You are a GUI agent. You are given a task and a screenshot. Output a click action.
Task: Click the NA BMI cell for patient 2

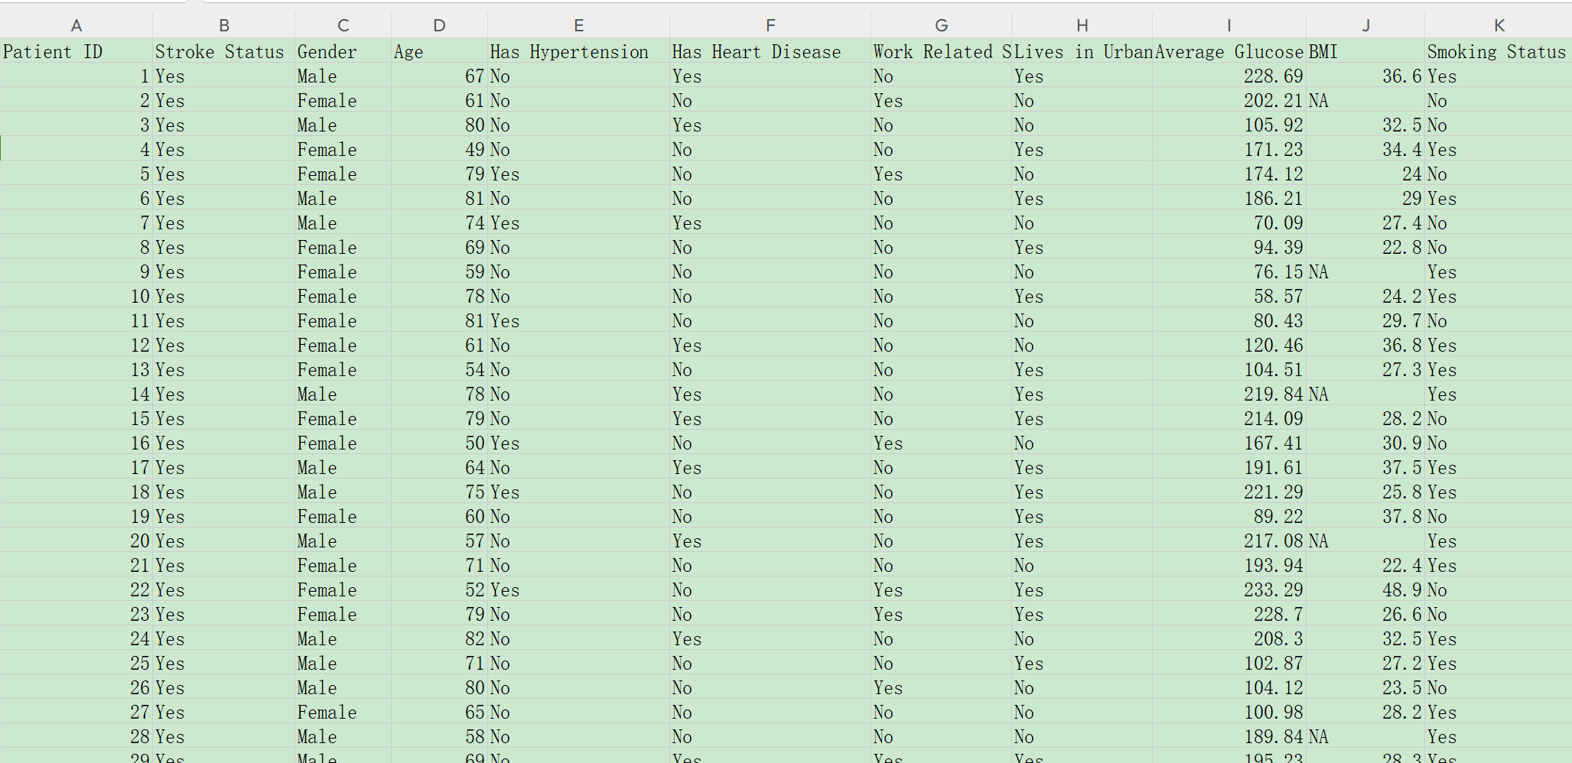click(1365, 100)
